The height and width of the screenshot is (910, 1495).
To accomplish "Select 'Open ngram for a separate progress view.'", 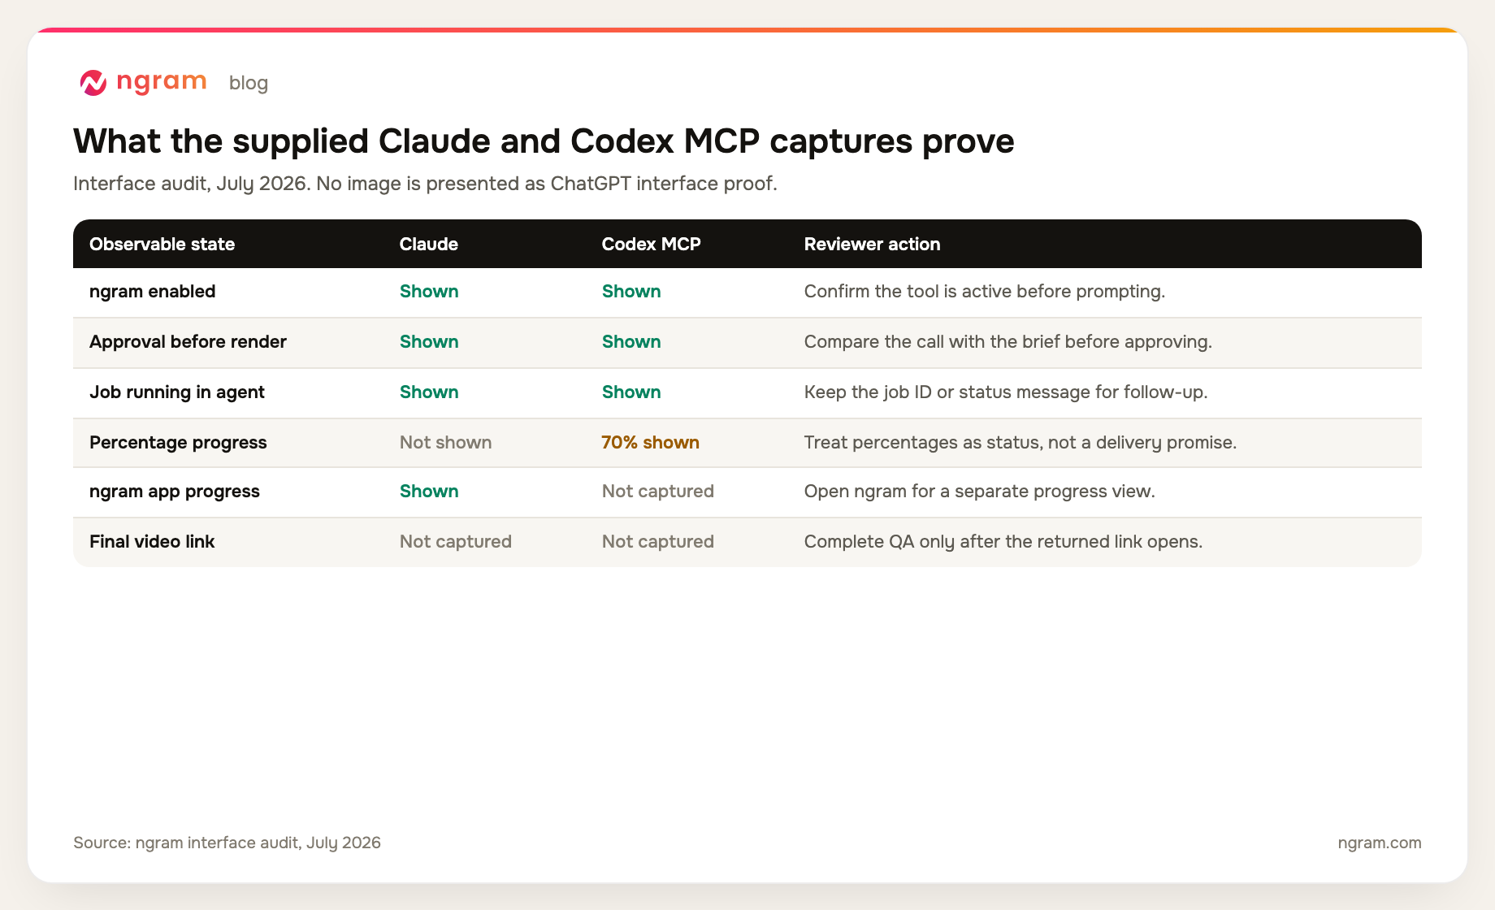I will click(x=980, y=491).
